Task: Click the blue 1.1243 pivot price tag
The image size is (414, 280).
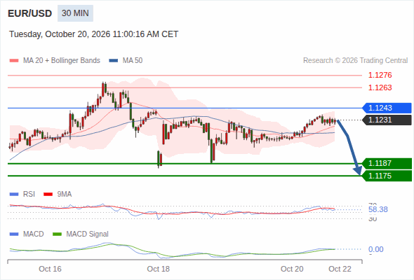Action: 387,108
